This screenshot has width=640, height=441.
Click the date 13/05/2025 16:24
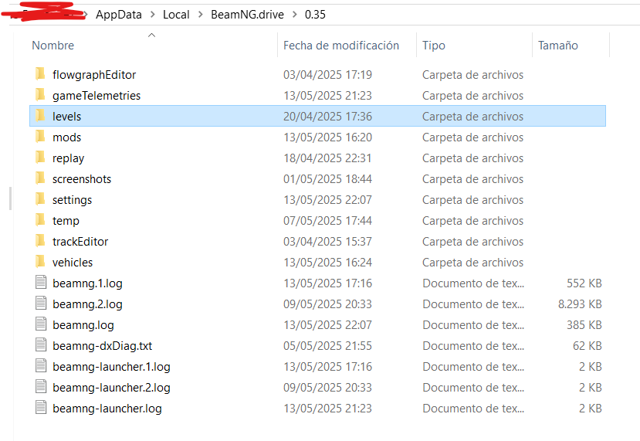[x=328, y=262]
